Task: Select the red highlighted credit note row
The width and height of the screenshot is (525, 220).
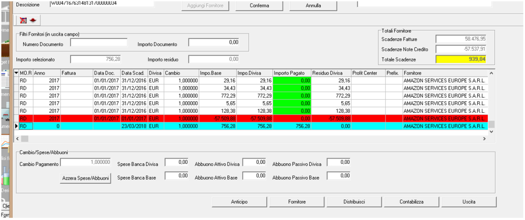Action: [252, 119]
